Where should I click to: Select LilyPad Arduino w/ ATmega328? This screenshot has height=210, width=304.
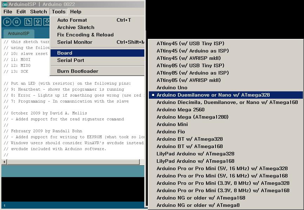pos(226,154)
